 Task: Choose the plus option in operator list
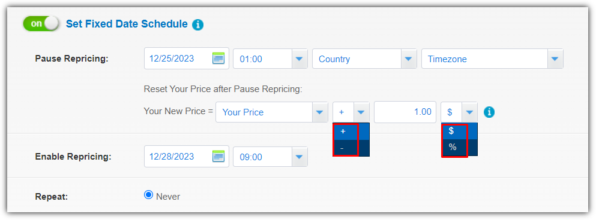click(351, 132)
